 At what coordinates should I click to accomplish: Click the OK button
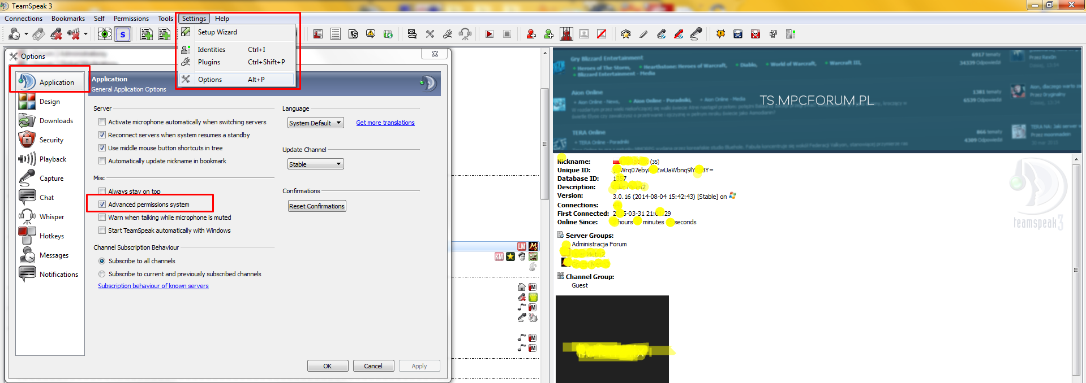328,366
